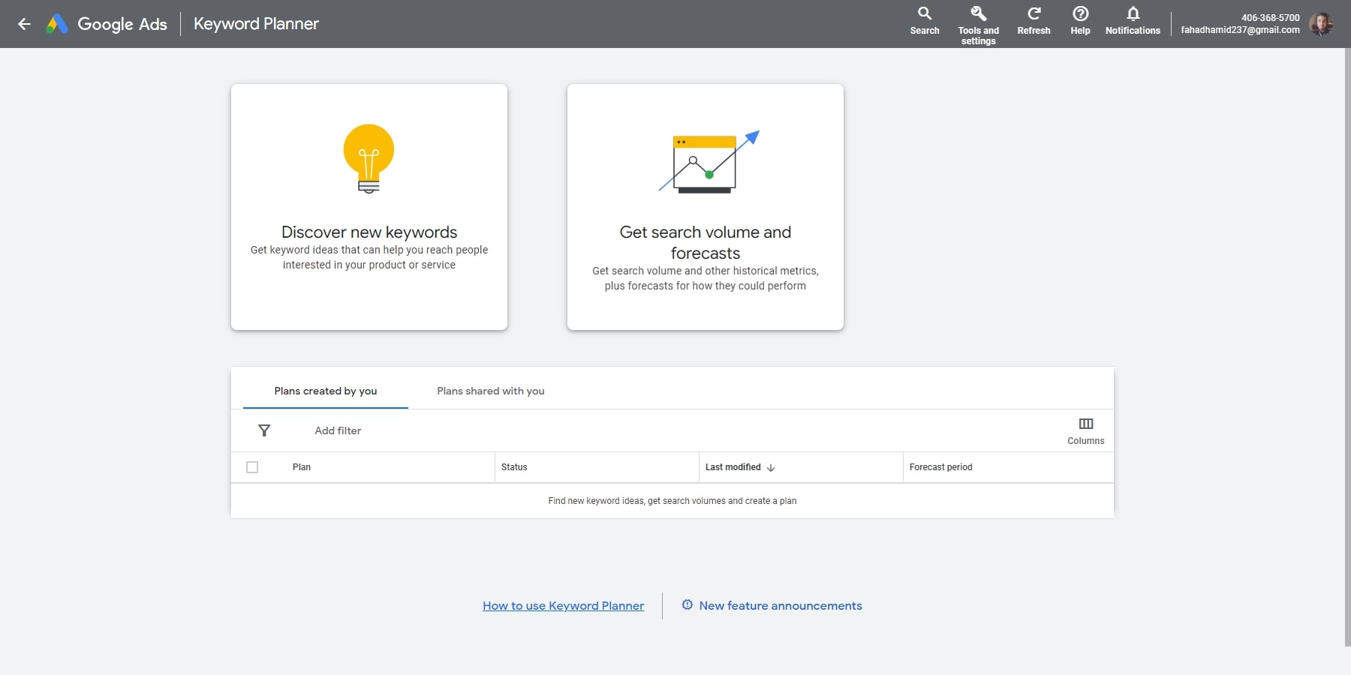Image resolution: width=1351 pixels, height=675 pixels.
Task: Select the Plans created by you tab
Action: point(325,391)
